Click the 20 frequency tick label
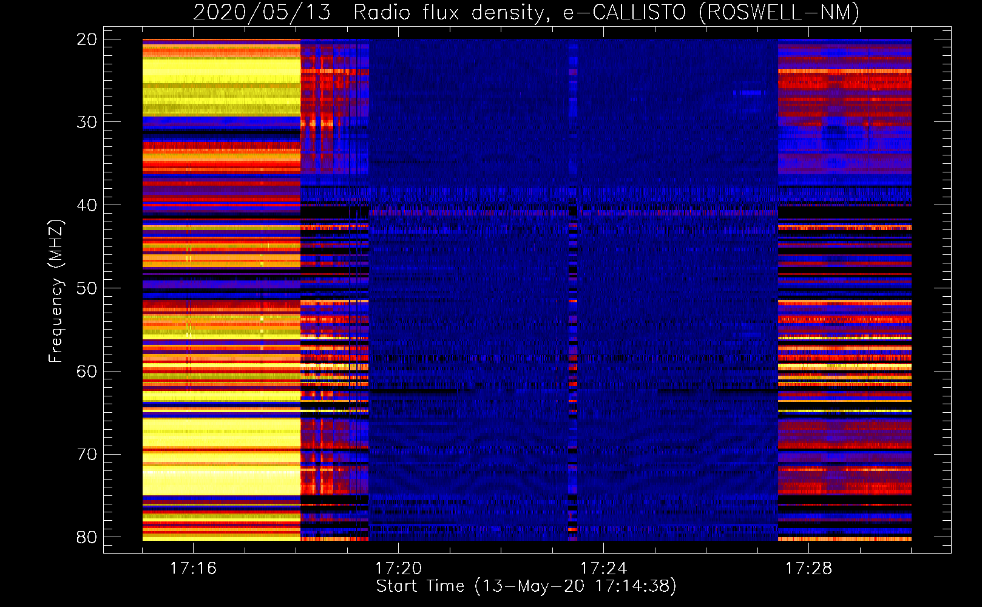Image resolution: width=982 pixels, height=607 pixels. click(x=87, y=39)
